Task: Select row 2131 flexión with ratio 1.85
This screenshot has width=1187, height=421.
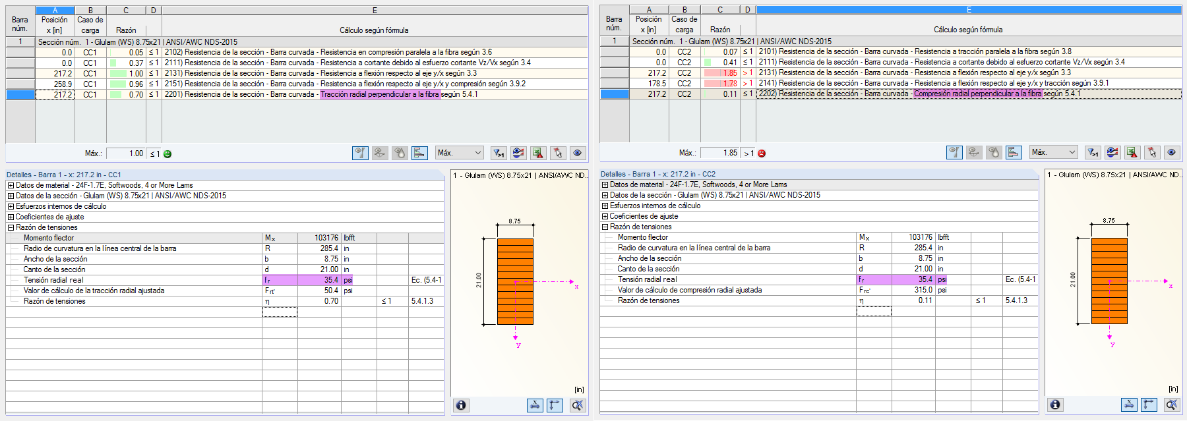Action: tap(905, 72)
